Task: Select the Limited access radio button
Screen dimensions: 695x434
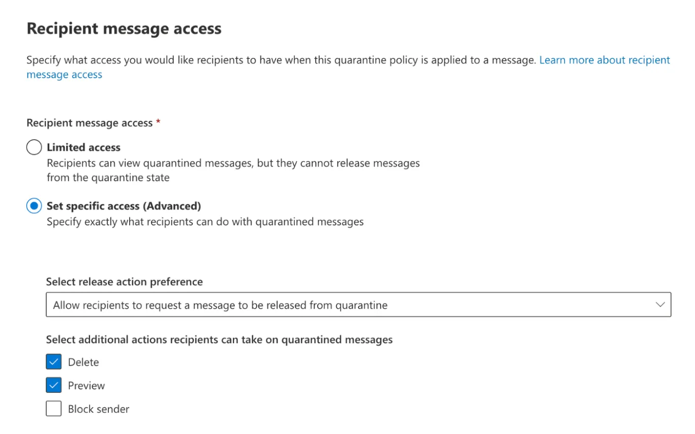Action: coord(34,147)
